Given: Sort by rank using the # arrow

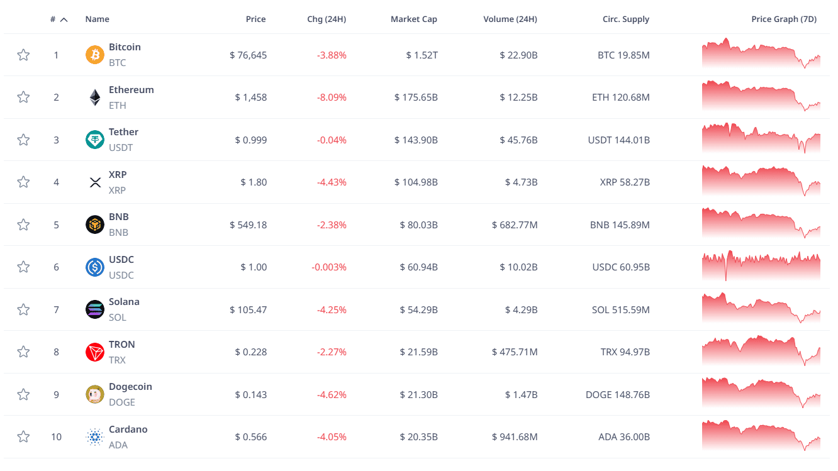Looking at the screenshot, I should (x=64, y=19).
